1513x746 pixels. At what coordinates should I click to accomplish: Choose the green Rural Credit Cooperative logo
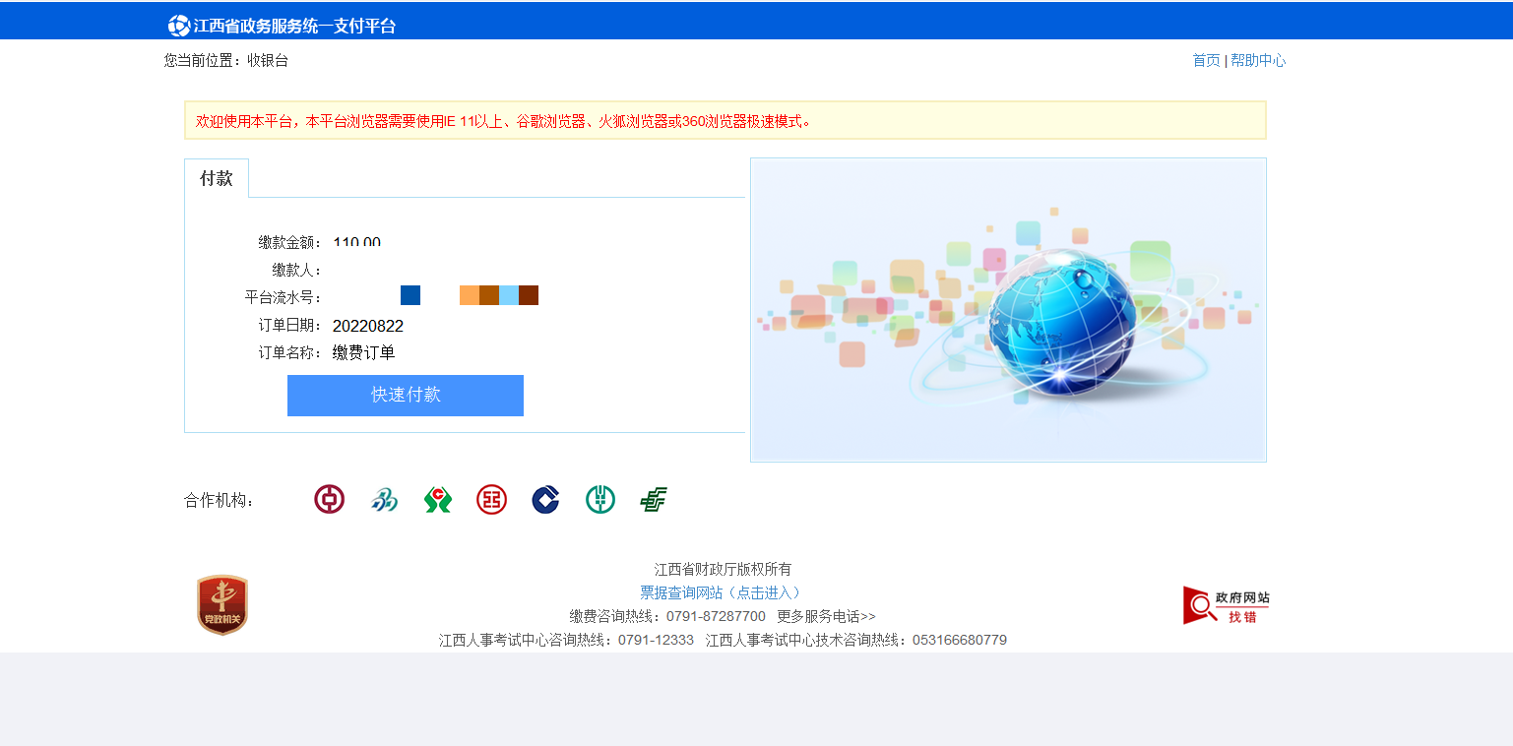(x=438, y=500)
